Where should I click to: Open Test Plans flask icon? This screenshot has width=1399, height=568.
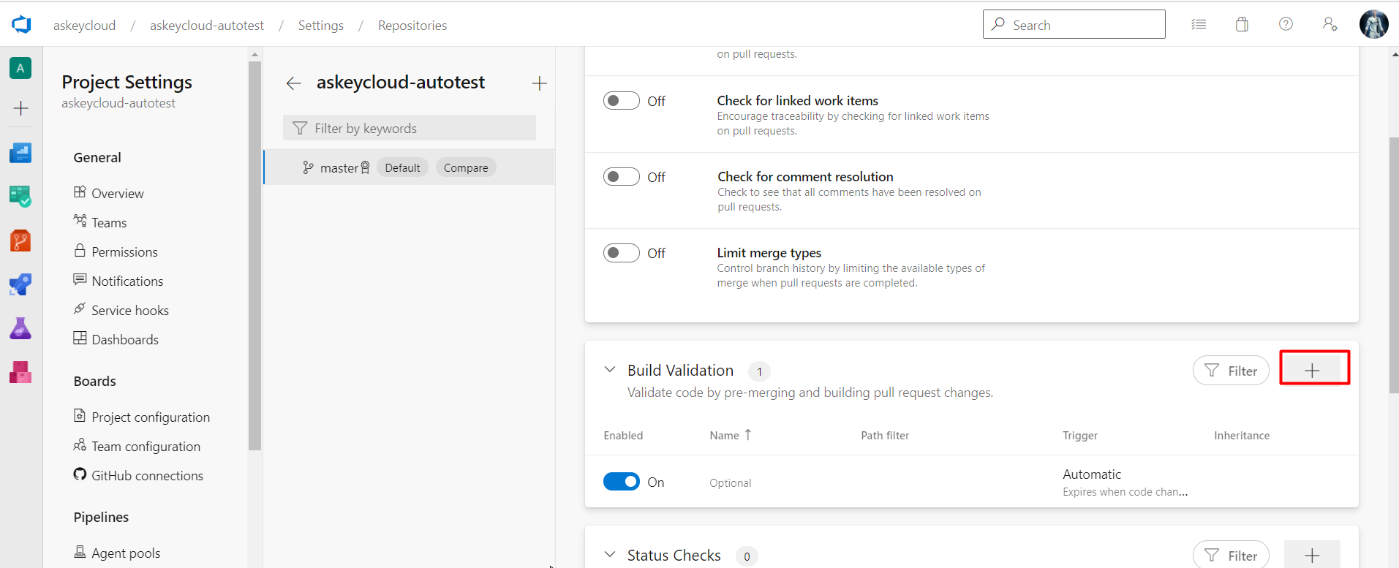(x=20, y=328)
